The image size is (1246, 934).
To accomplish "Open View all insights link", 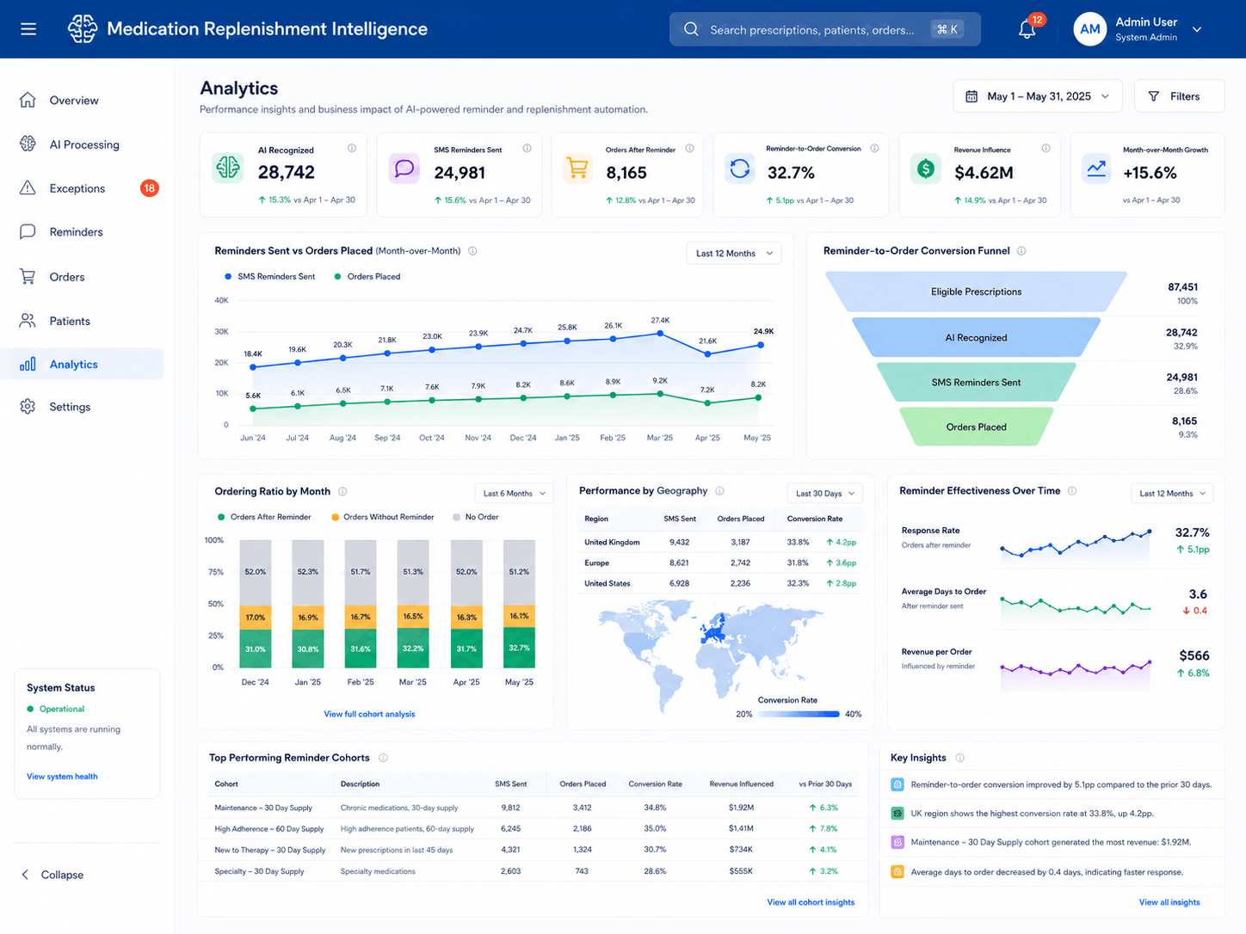I will coord(1169,902).
